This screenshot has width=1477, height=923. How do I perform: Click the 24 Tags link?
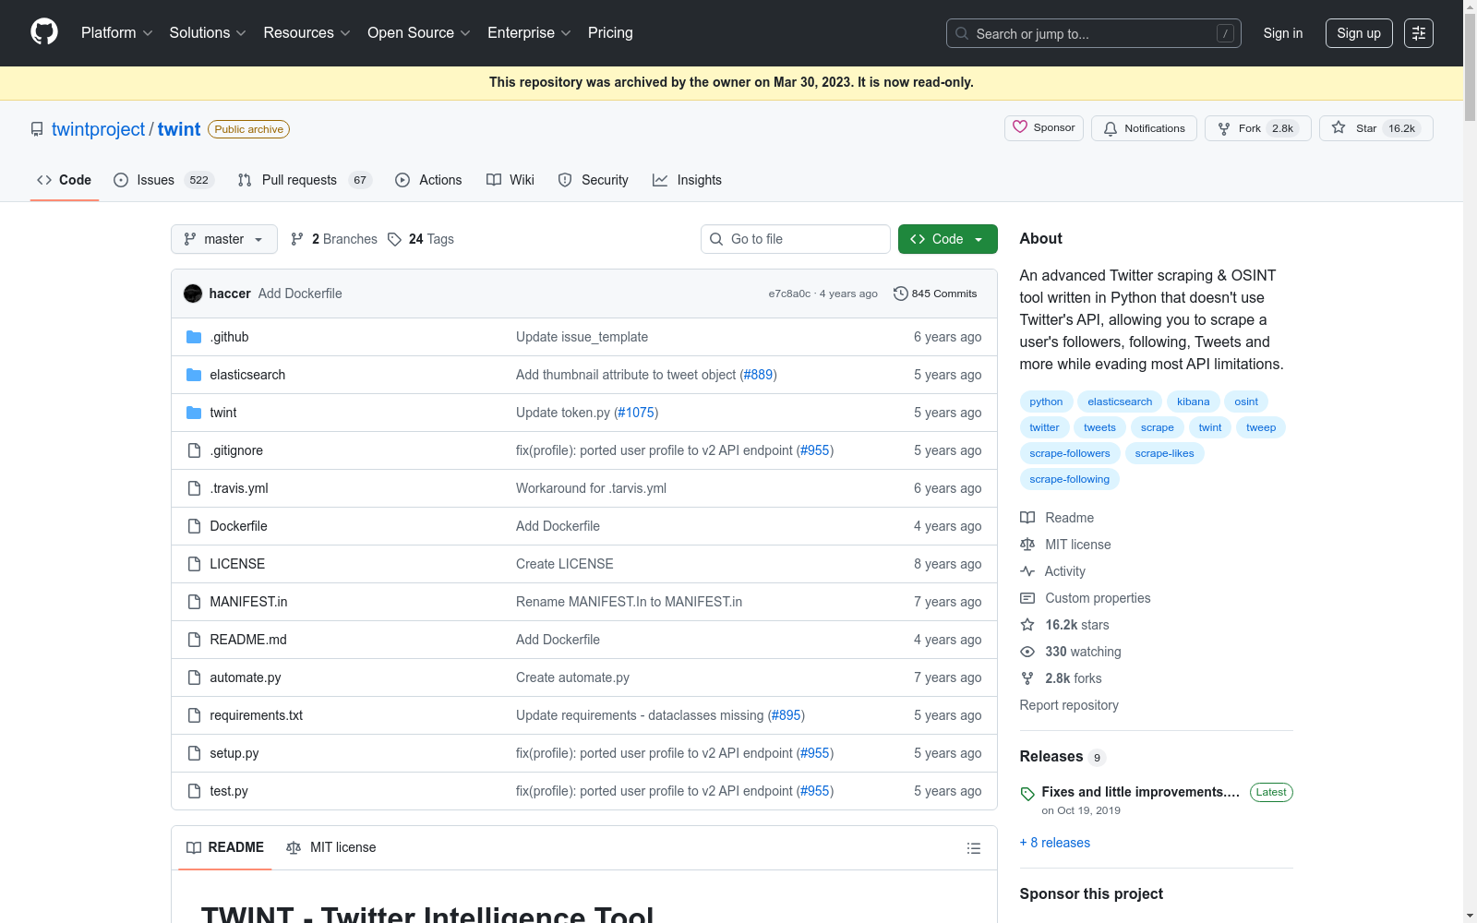coord(421,239)
